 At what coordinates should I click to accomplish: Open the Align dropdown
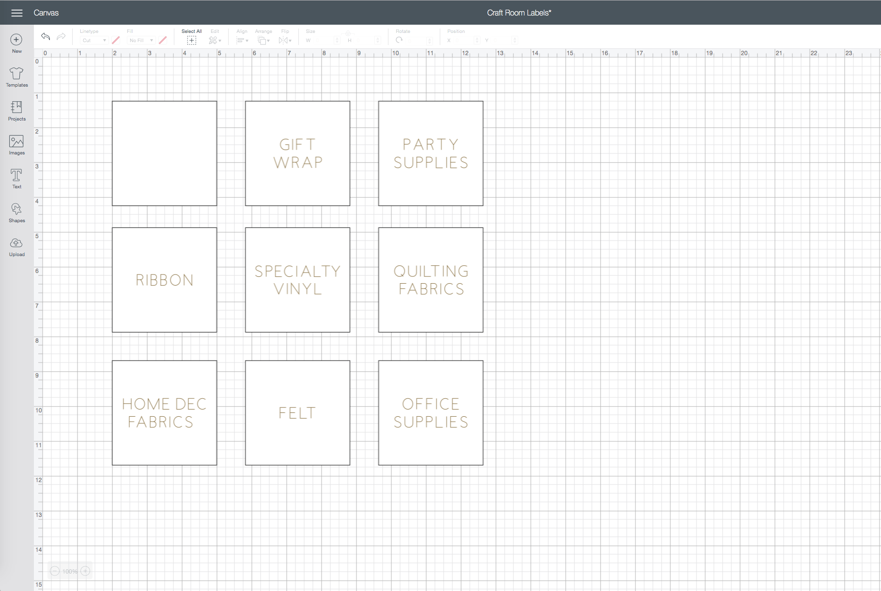(x=242, y=41)
